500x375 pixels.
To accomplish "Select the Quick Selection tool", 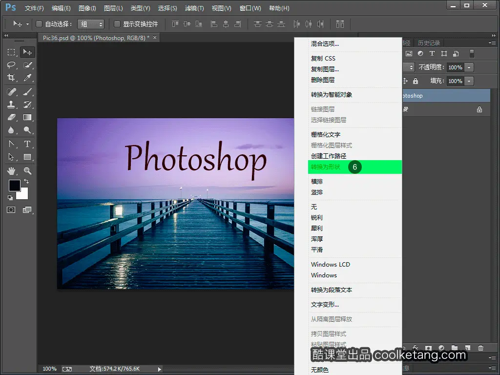I will [x=27, y=65].
